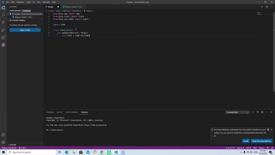
Task: Open the File menu
Action: tap(7, 2)
